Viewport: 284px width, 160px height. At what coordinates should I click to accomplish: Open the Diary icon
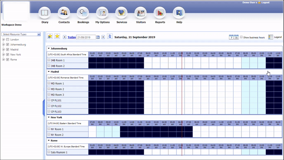coord(45,13)
